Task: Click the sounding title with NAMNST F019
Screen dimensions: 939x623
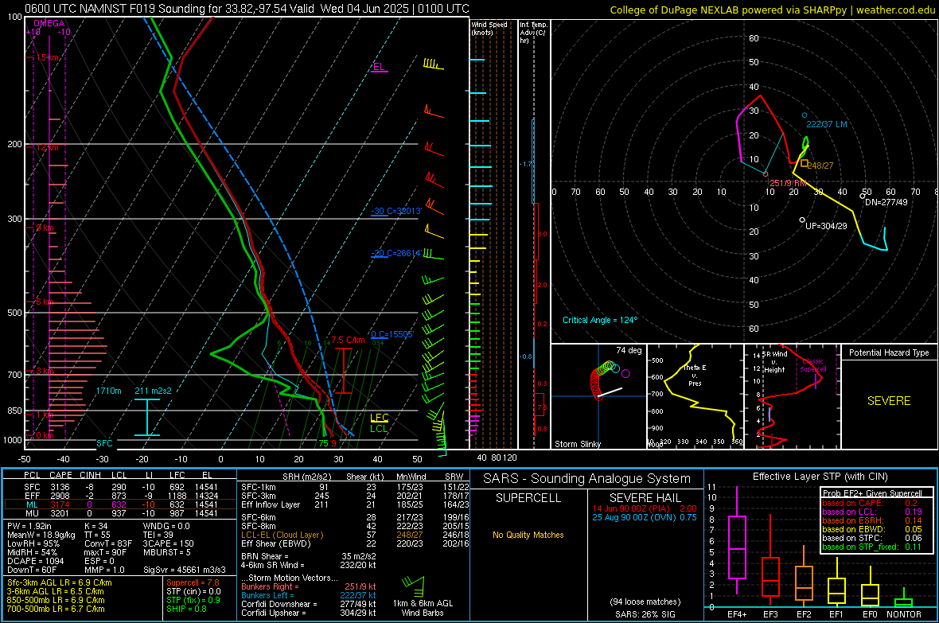Action: [x=247, y=9]
